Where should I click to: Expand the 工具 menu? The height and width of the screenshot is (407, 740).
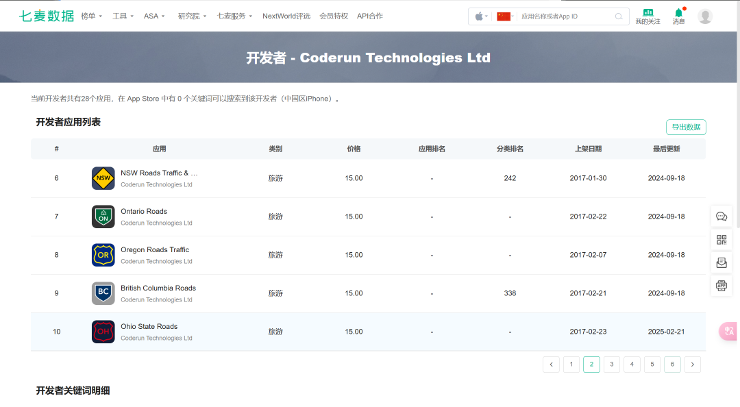[123, 16]
